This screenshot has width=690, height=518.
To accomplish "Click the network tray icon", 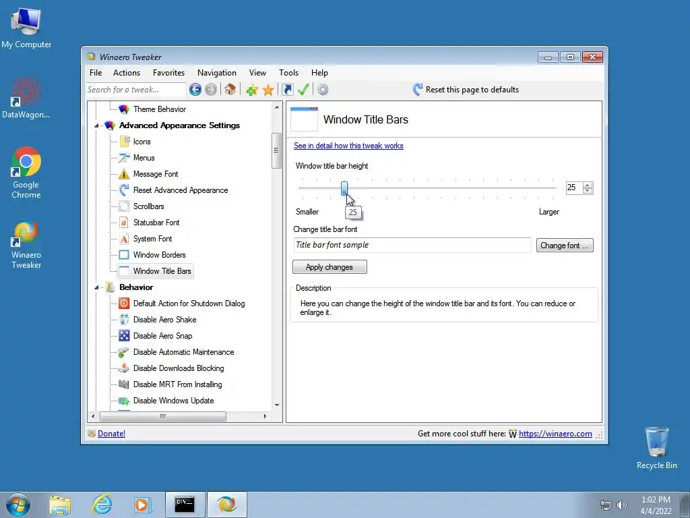I will tap(606, 505).
